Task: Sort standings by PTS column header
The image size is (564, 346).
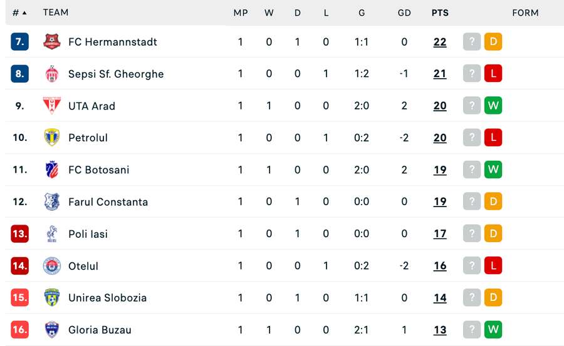Action: tap(440, 13)
